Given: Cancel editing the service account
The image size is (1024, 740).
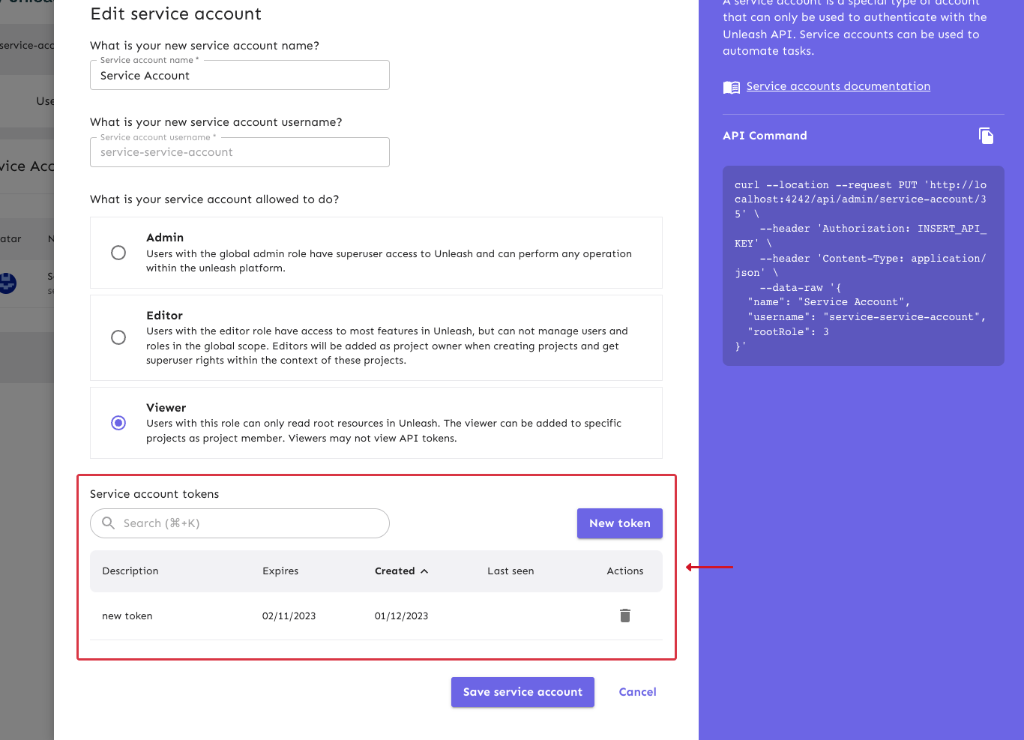Looking at the screenshot, I should click(x=637, y=692).
